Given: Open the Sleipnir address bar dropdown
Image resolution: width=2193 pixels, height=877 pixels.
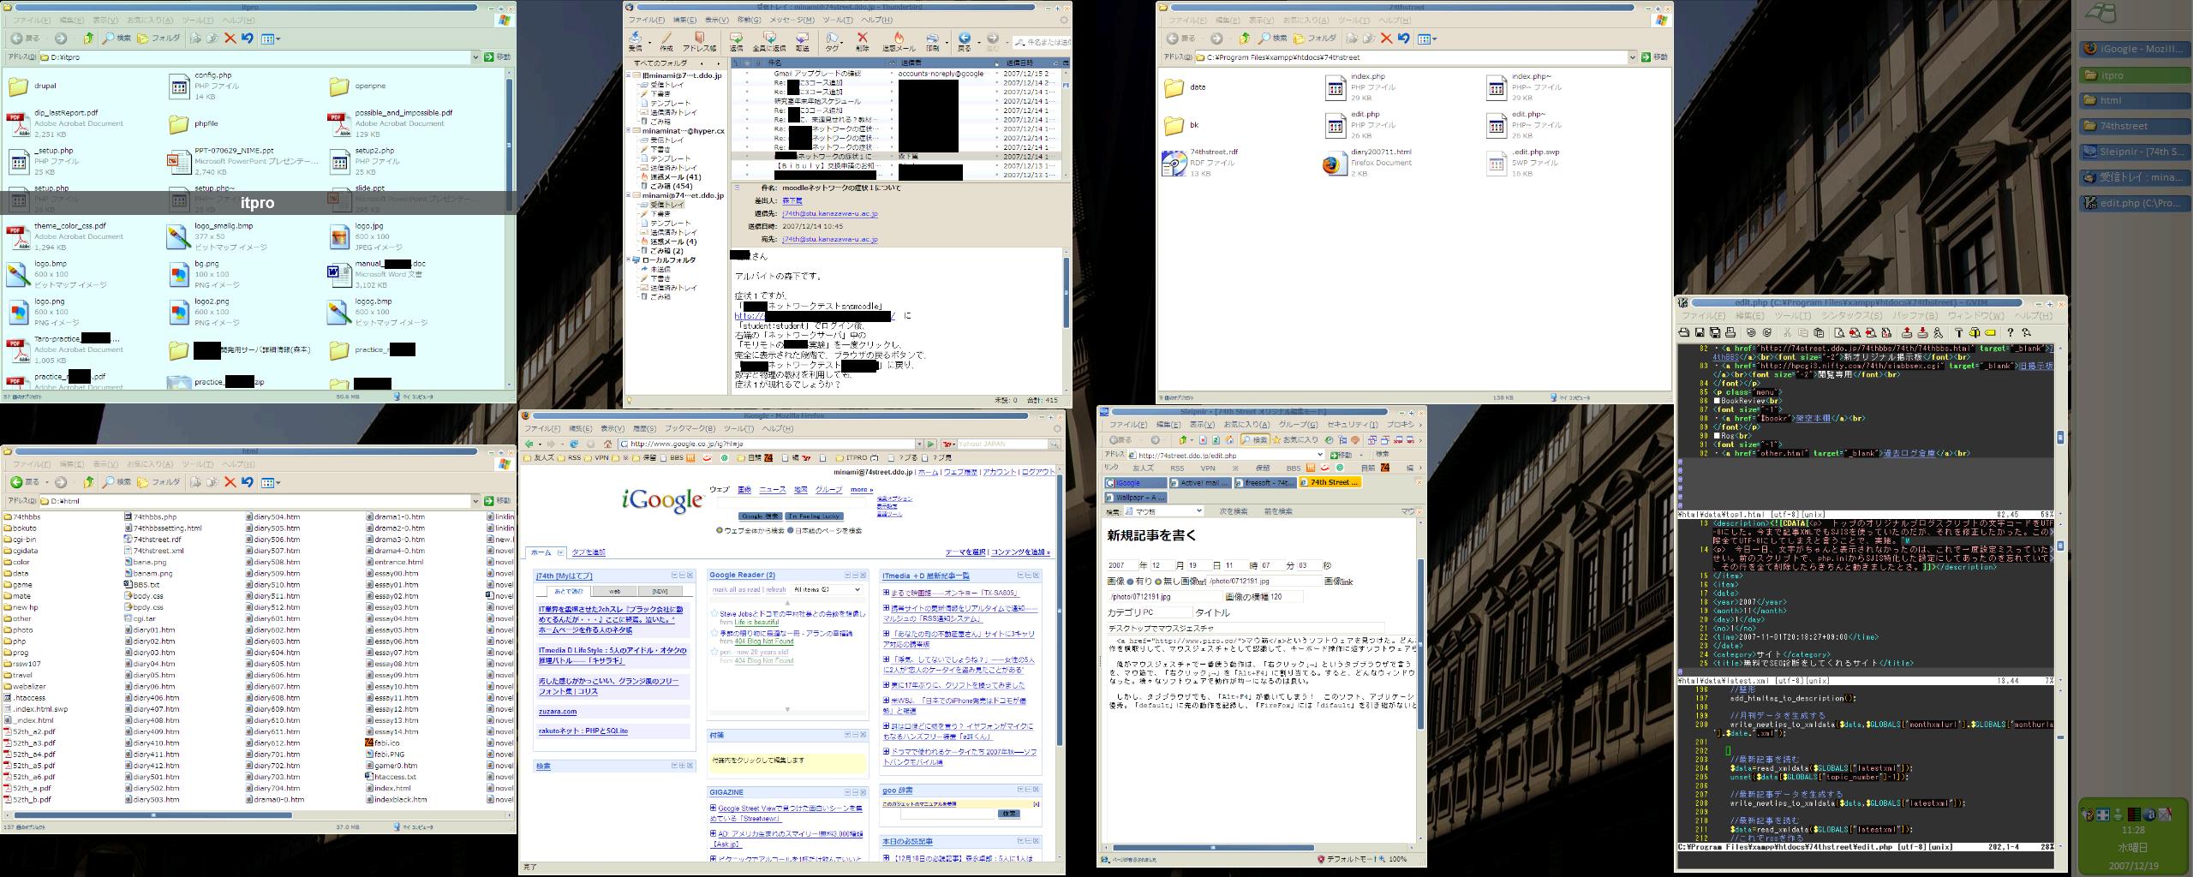Looking at the screenshot, I should 1320,455.
